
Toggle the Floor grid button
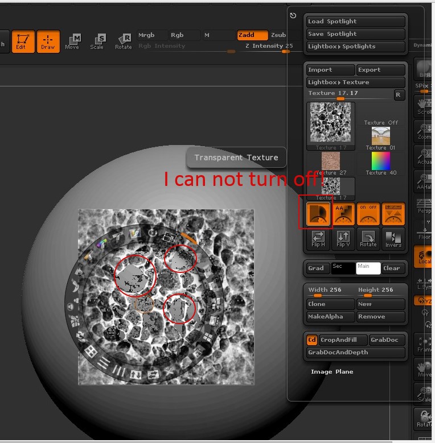424,231
